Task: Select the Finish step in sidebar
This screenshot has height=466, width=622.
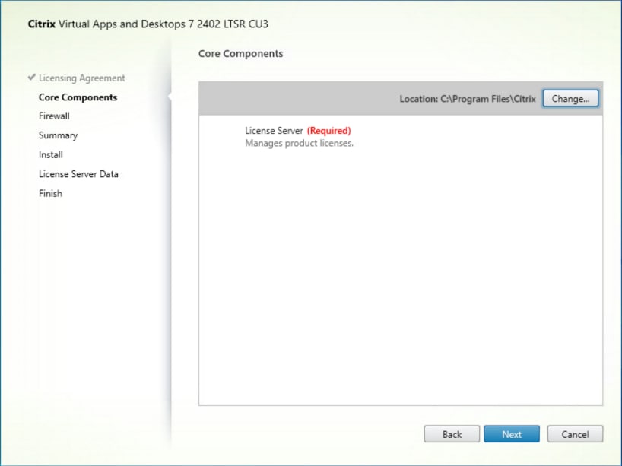Action: pos(50,194)
